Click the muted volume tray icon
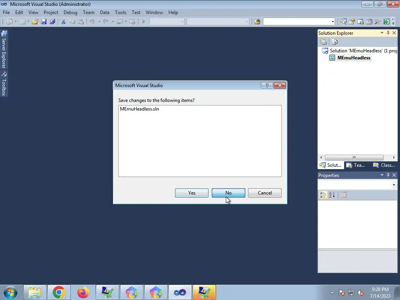Image resolution: width=400 pixels, height=300 pixels. (x=361, y=293)
